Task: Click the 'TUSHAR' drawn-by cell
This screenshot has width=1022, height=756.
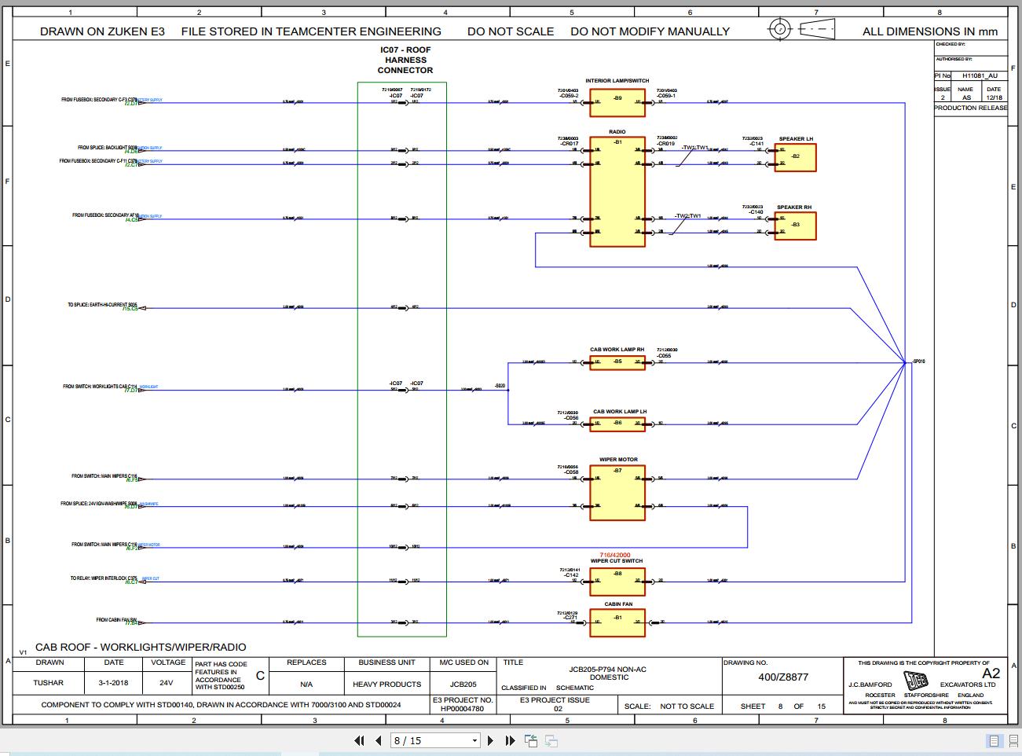Action: coord(49,683)
